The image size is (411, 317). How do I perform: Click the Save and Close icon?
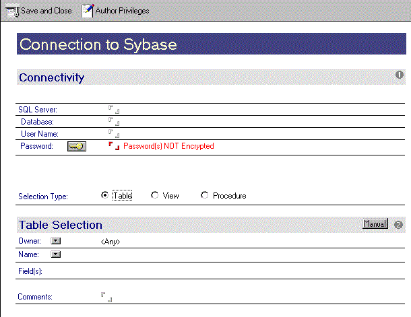tap(12, 11)
